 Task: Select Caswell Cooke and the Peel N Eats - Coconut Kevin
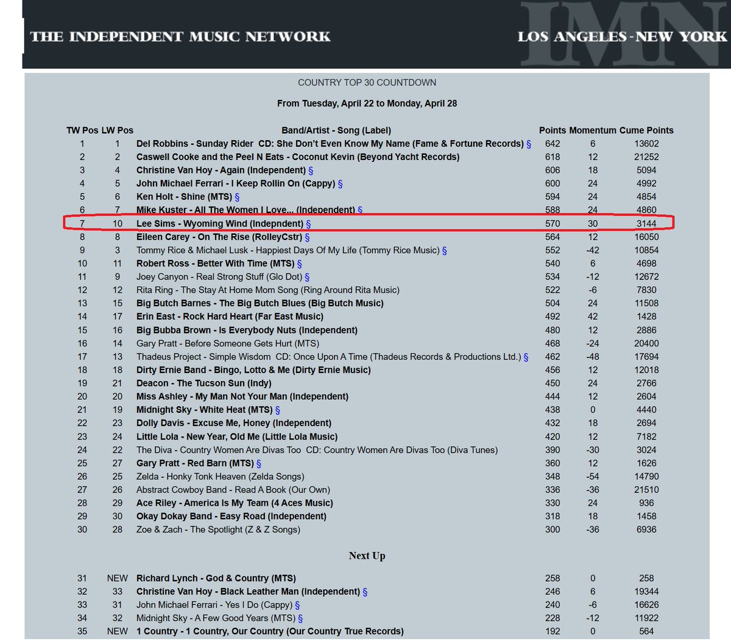(298, 157)
